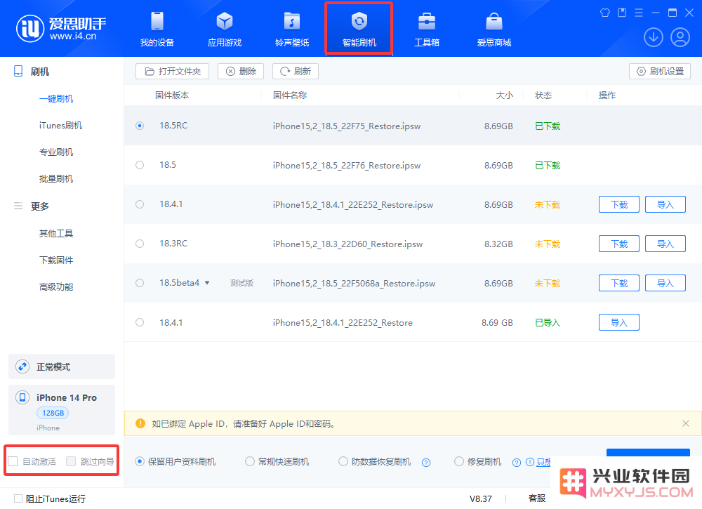The image size is (702, 509).
Task: Select 常规快速刷机 option
Action: pyautogui.click(x=249, y=461)
